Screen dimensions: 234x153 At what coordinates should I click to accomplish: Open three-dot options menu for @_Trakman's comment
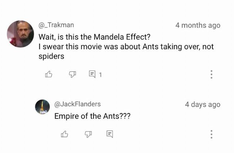[211, 74]
